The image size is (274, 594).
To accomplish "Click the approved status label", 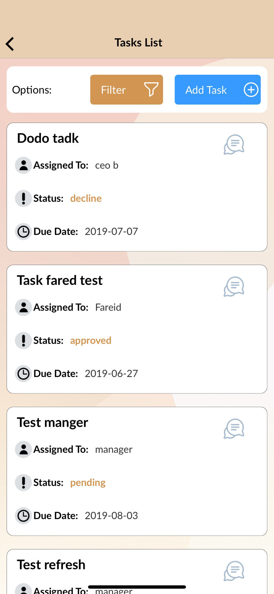I will point(91,341).
